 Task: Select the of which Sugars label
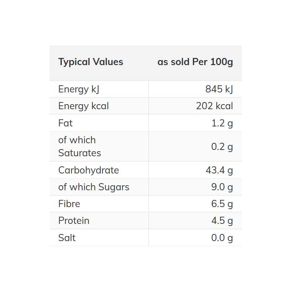[x=94, y=187]
